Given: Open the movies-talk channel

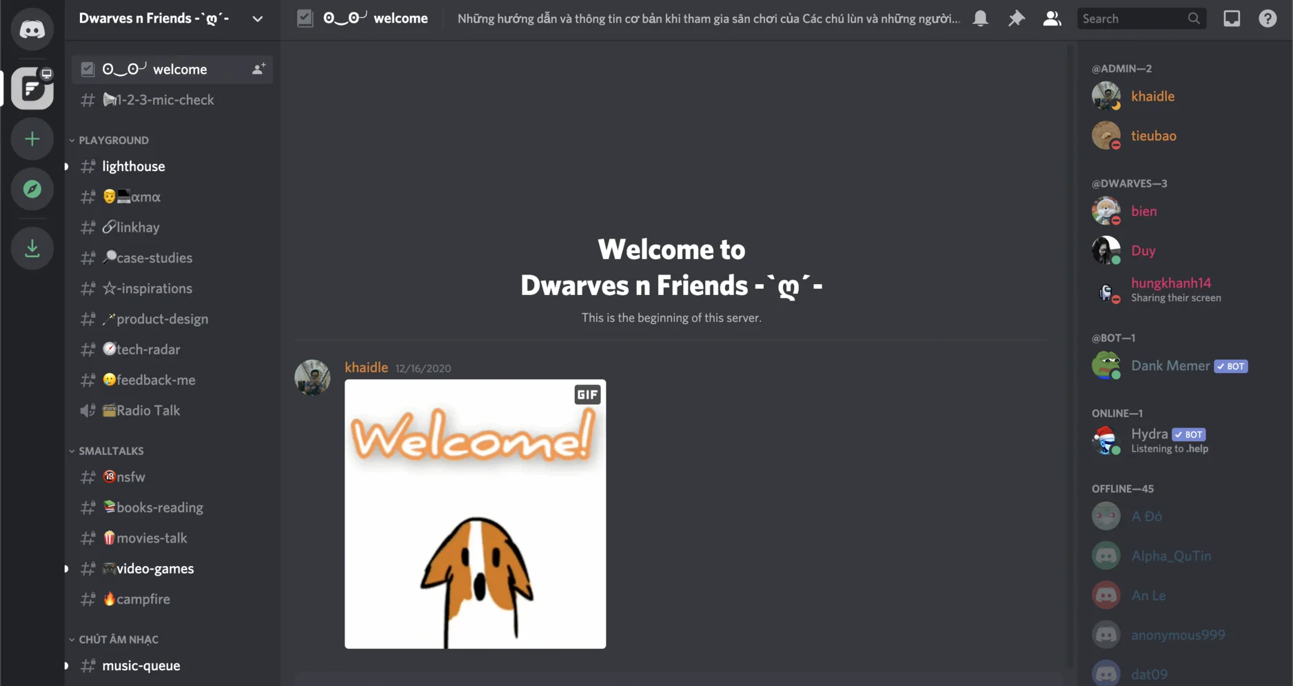Looking at the screenshot, I should click(x=172, y=538).
